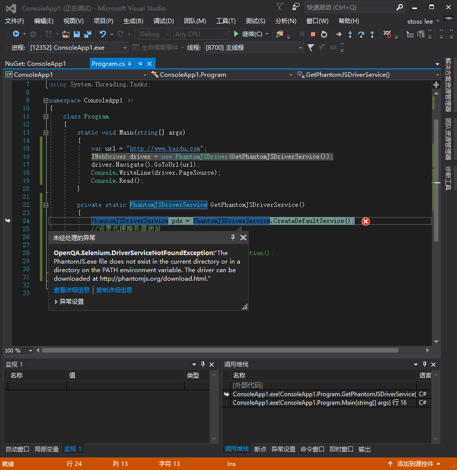Screen dimensions: 457x470
Task: Open the solution configuration Debug dropdown
Action: [x=154, y=34]
